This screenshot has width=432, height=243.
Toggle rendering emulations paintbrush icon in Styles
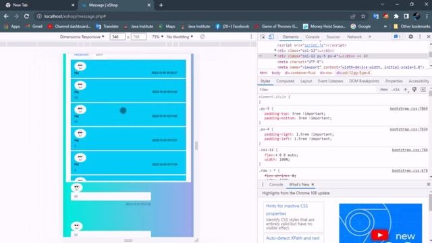pyautogui.click(x=414, y=90)
